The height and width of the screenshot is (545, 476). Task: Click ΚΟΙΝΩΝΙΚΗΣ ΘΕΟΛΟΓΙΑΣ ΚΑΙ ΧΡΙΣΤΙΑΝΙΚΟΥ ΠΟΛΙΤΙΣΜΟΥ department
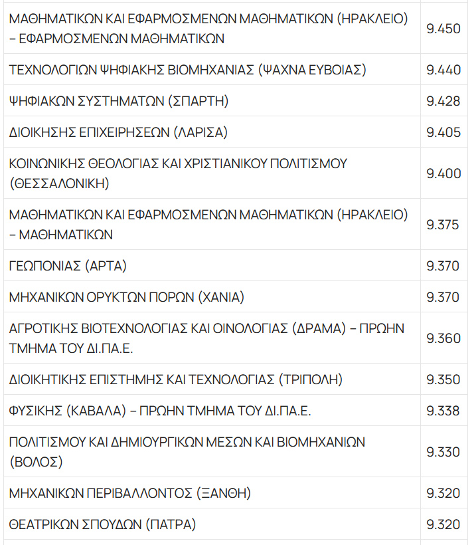(178, 173)
